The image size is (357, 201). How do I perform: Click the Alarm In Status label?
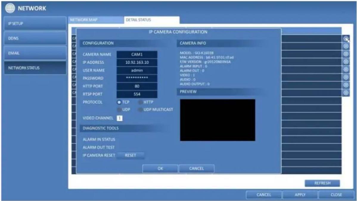coord(99,139)
